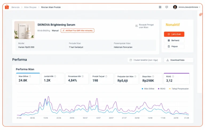Go to Beranda breadcrumb
This screenshot has width=205, height=130.
pyautogui.click(x=15, y=7)
